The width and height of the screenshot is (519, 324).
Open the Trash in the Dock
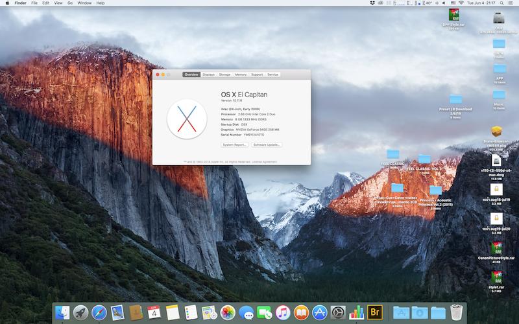point(457,312)
